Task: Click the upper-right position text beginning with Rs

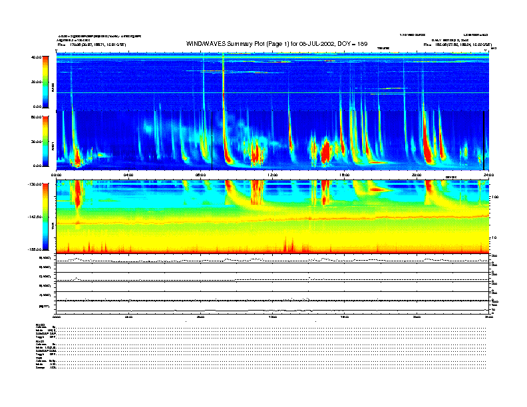Action: [x=457, y=45]
